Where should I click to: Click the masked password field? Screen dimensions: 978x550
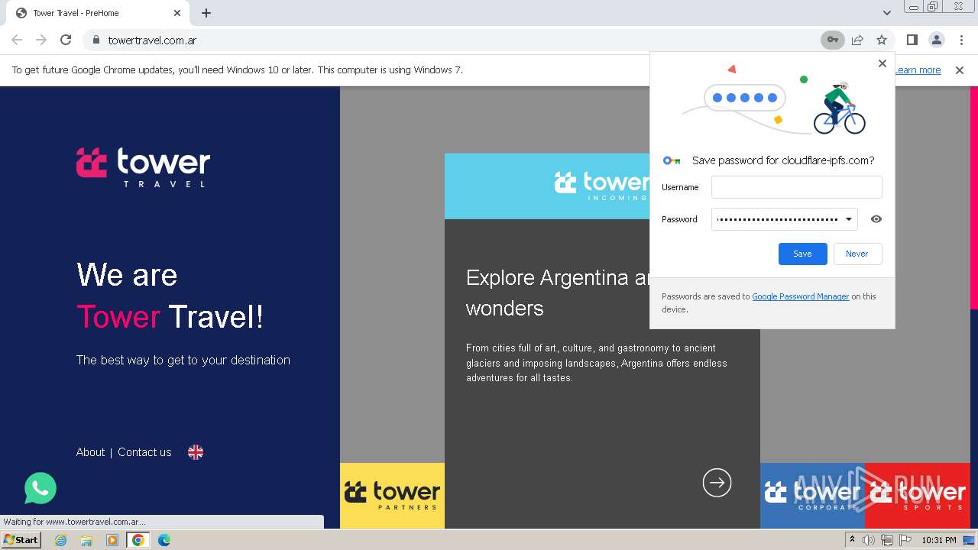[777, 219]
